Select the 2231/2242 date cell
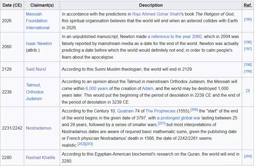This screenshot has height=166, width=256. tap(12, 128)
